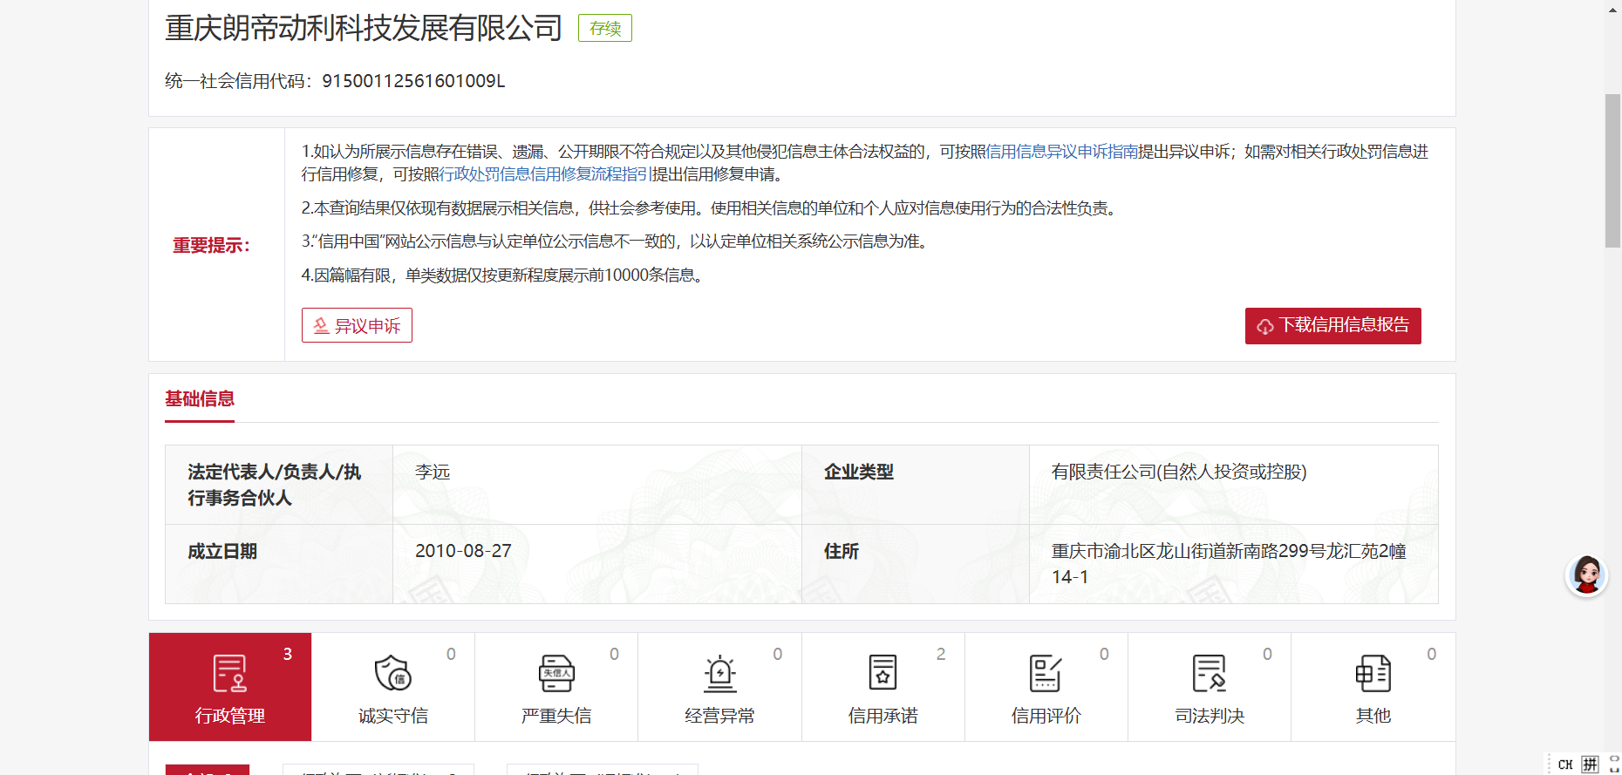The image size is (1622, 775).
Task: Click the scrollbar up arrow
Action: [1612, 8]
